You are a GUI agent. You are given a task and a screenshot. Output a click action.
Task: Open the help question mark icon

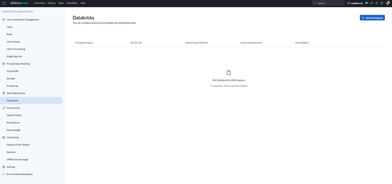coord(381,3)
